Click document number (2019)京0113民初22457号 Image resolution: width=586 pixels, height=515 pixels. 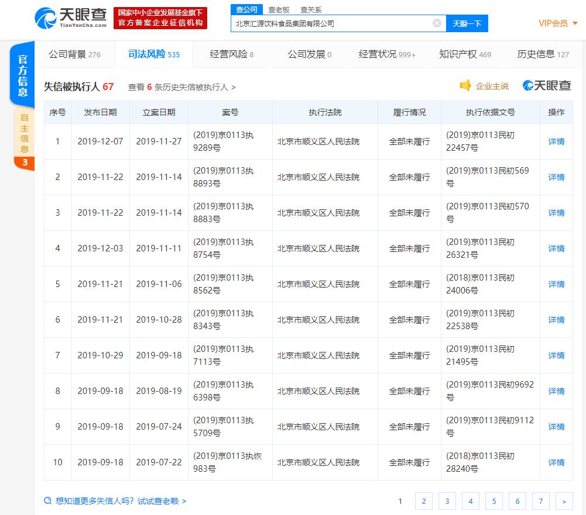[480, 141]
